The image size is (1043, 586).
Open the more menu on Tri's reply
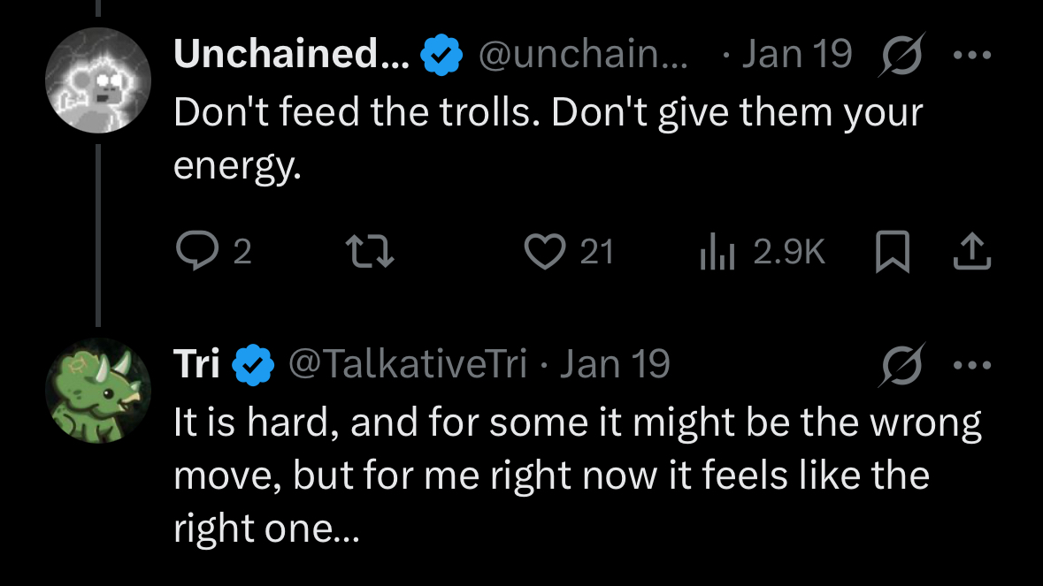[x=972, y=364]
